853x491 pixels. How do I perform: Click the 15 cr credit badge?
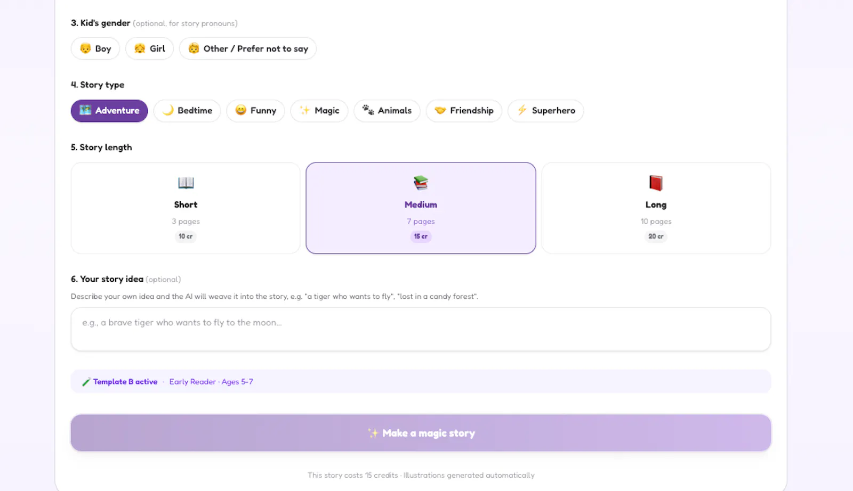pyautogui.click(x=421, y=236)
